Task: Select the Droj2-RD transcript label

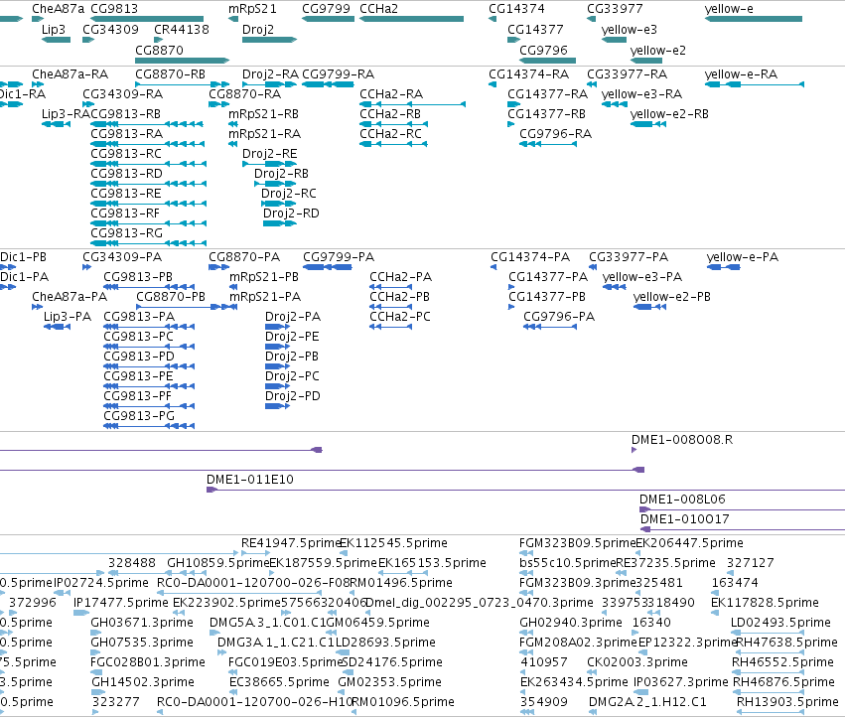Action: [x=291, y=213]
